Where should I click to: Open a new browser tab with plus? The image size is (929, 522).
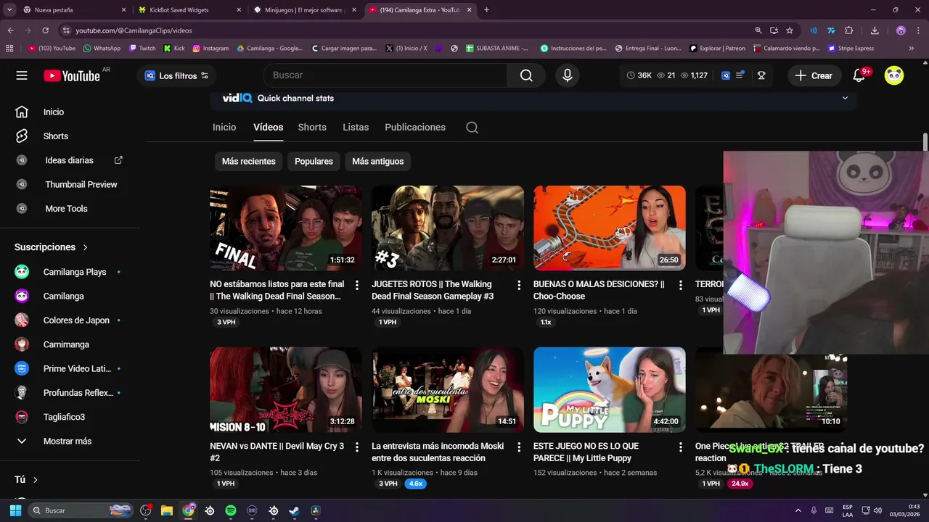486,10
